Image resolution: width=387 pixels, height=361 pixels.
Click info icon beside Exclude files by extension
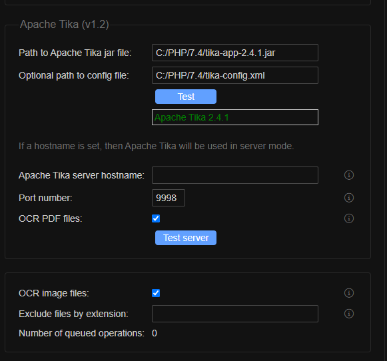[349, 314]
